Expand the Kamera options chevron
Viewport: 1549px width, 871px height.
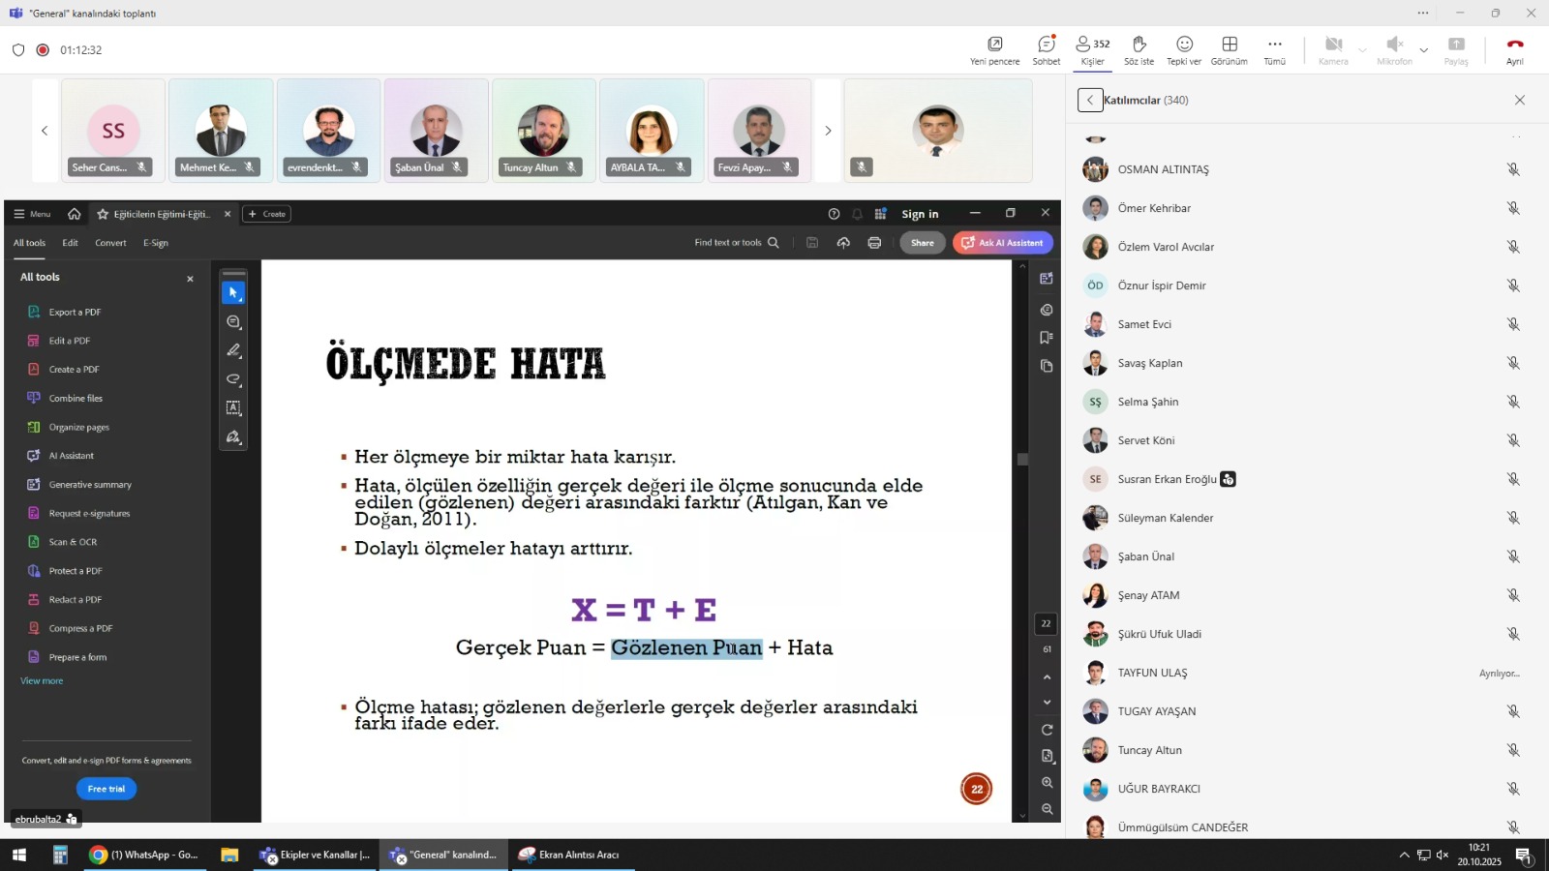coord(1362,49)
